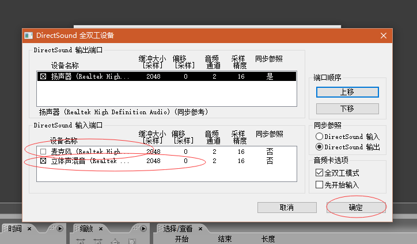Toggle the 全双工模式 checkbox

[x=319, y=173]
